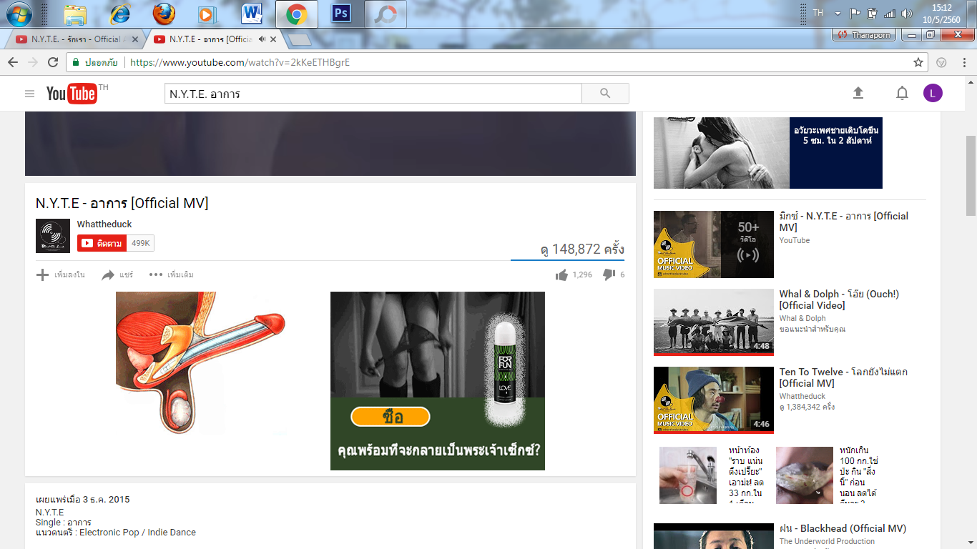Image resolution: width=977 pixels, height=549 pixels.
Task: Open Chrome's three-dot menu
Action: [x=965, y=62]
